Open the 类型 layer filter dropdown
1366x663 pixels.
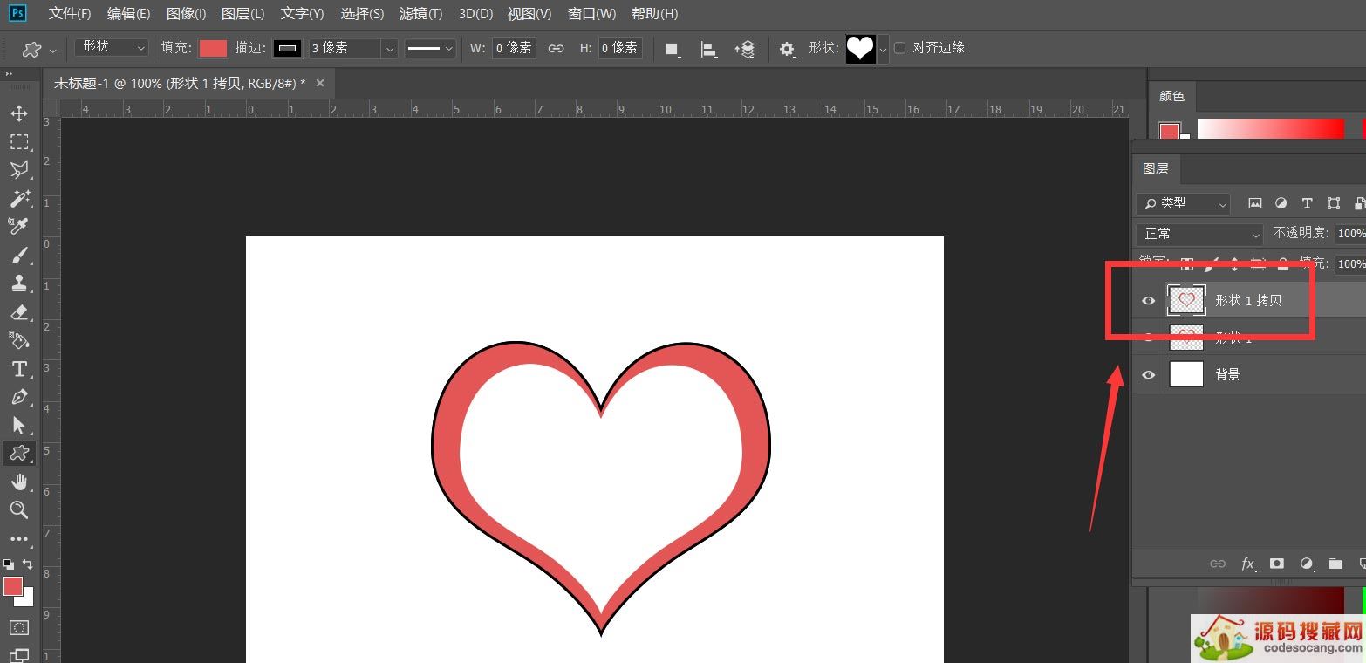(1183, 203)
